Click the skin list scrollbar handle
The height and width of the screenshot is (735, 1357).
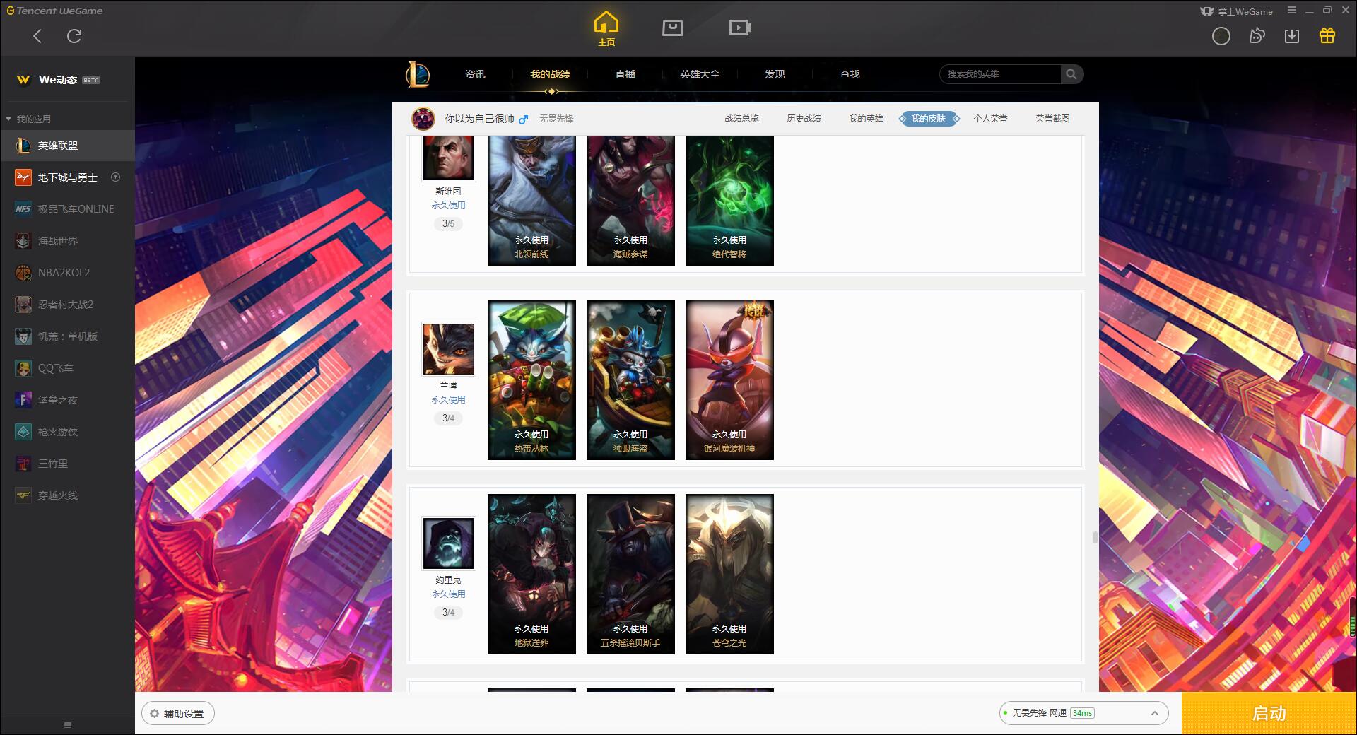click(x=1095, y=538)
